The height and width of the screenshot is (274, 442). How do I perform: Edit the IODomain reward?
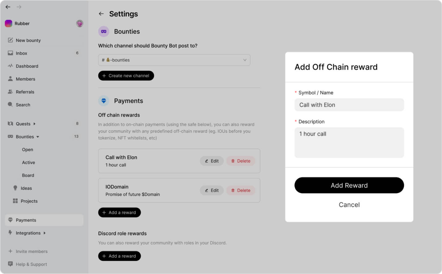point(211,191)
